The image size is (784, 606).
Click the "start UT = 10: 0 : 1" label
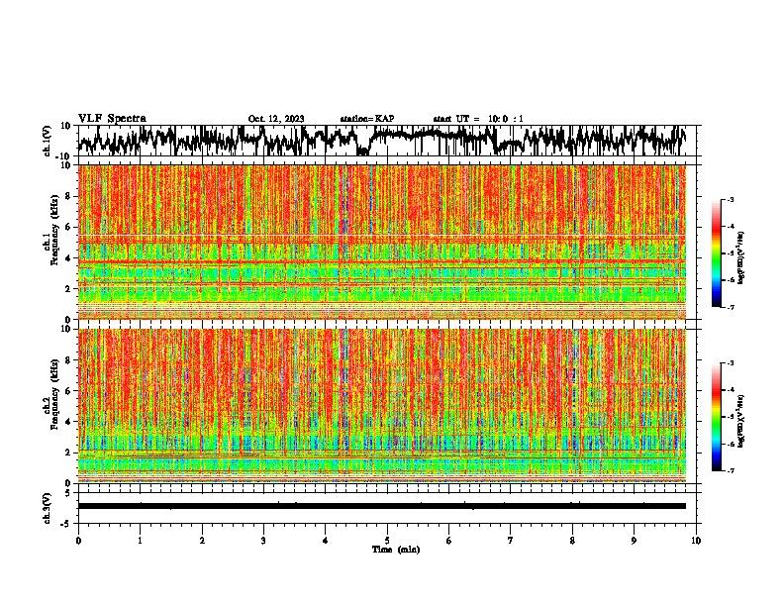click(x=478, y=119)
